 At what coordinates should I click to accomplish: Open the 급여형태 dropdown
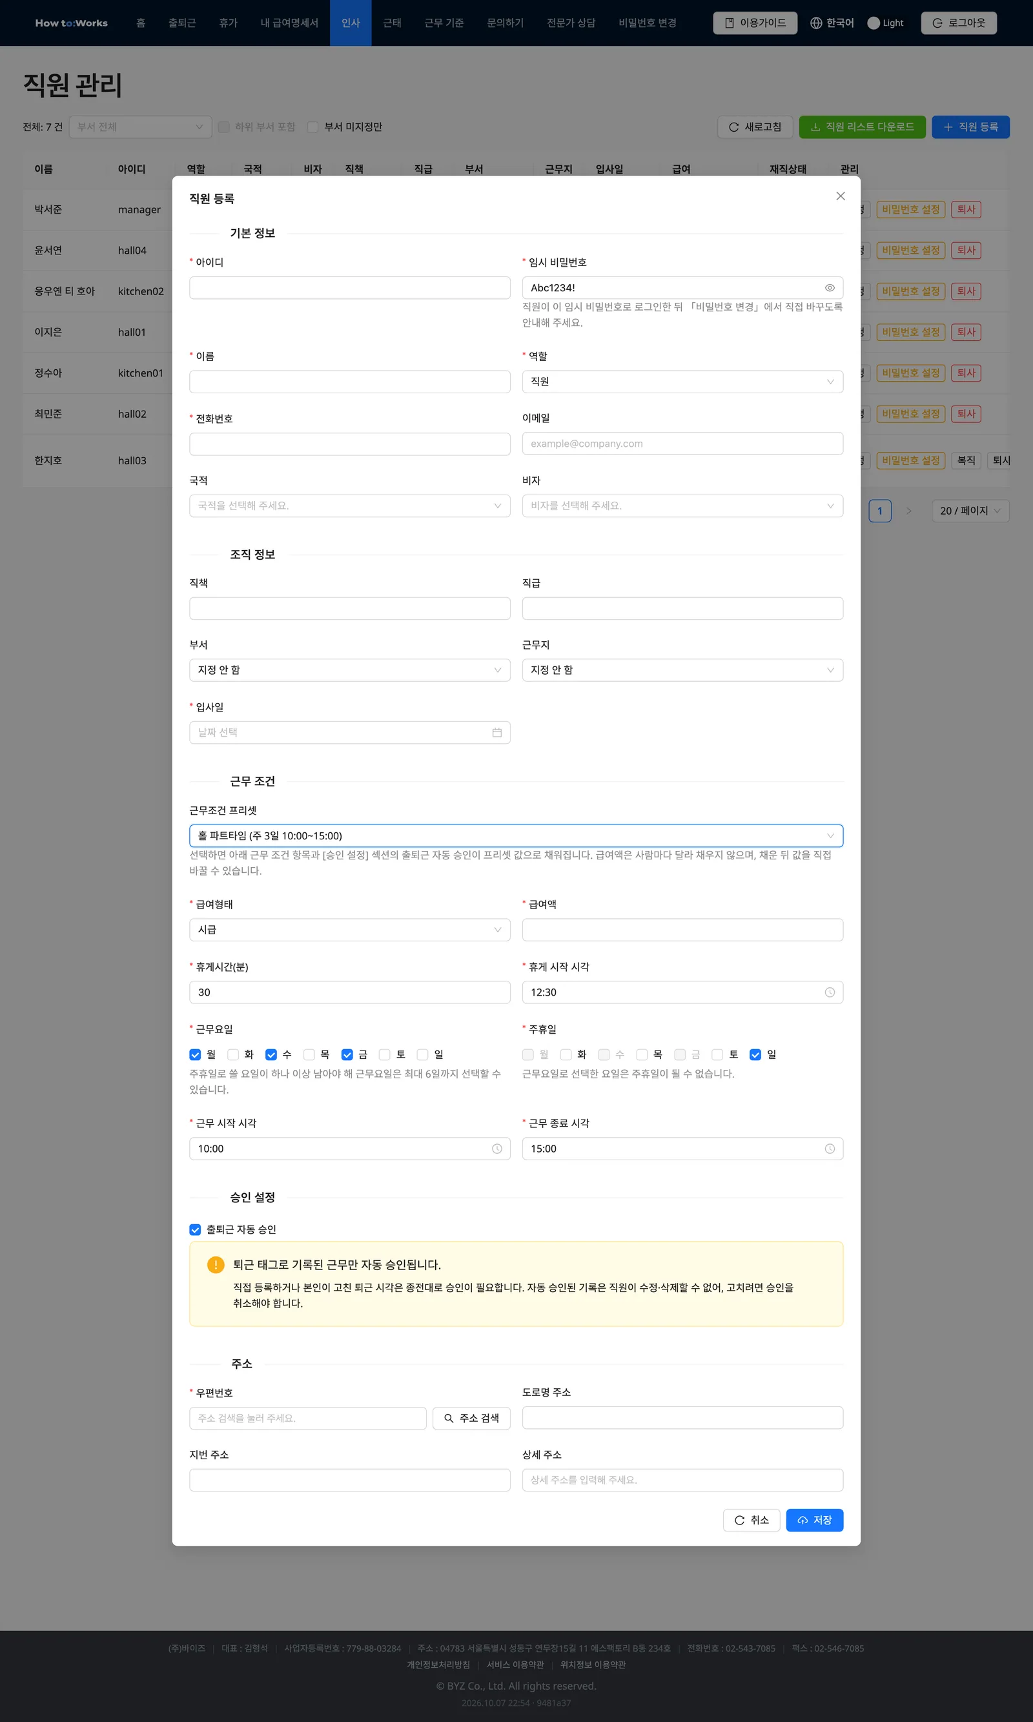point(349,930)
